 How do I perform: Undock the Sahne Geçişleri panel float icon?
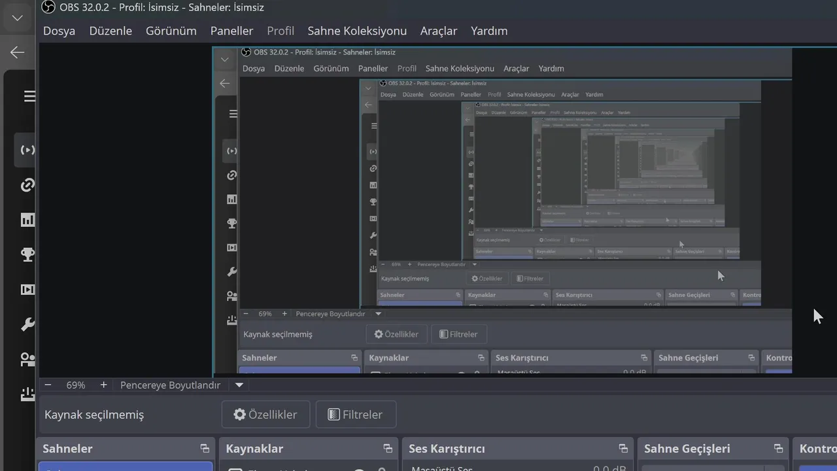[778, 449]
